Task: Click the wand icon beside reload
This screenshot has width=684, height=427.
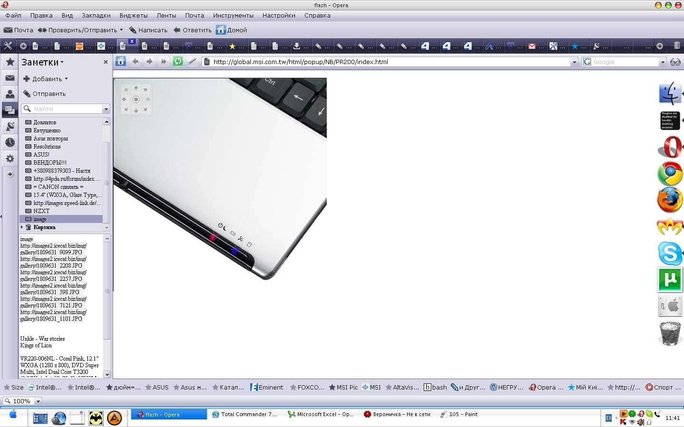Action: 192,61
